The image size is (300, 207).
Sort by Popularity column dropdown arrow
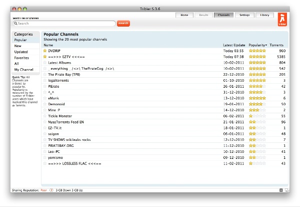(x=266, y=45)
